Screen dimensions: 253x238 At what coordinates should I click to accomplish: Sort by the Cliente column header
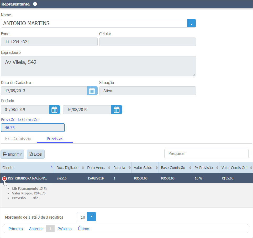pyautogui.click(x=27, y=168)
